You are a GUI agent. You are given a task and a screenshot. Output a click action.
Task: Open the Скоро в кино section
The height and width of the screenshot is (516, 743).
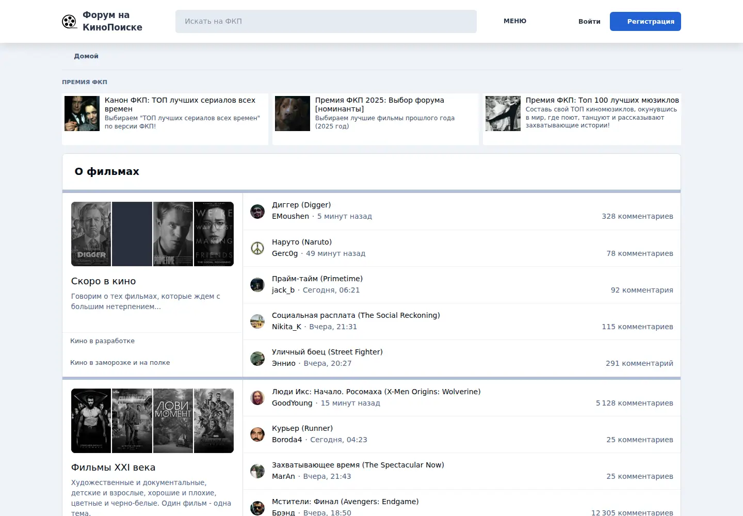point(104,281)
